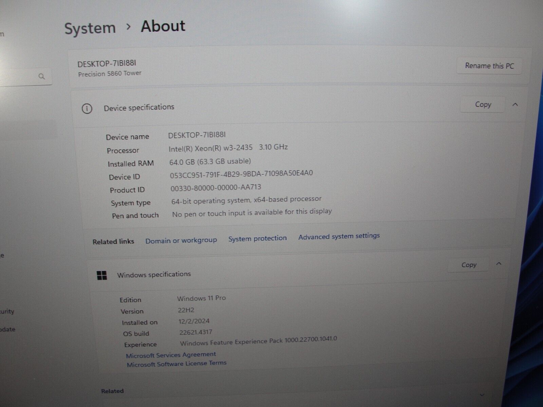
Task: Click the search magnifier icon in sidebar
Action: (42, 76)
